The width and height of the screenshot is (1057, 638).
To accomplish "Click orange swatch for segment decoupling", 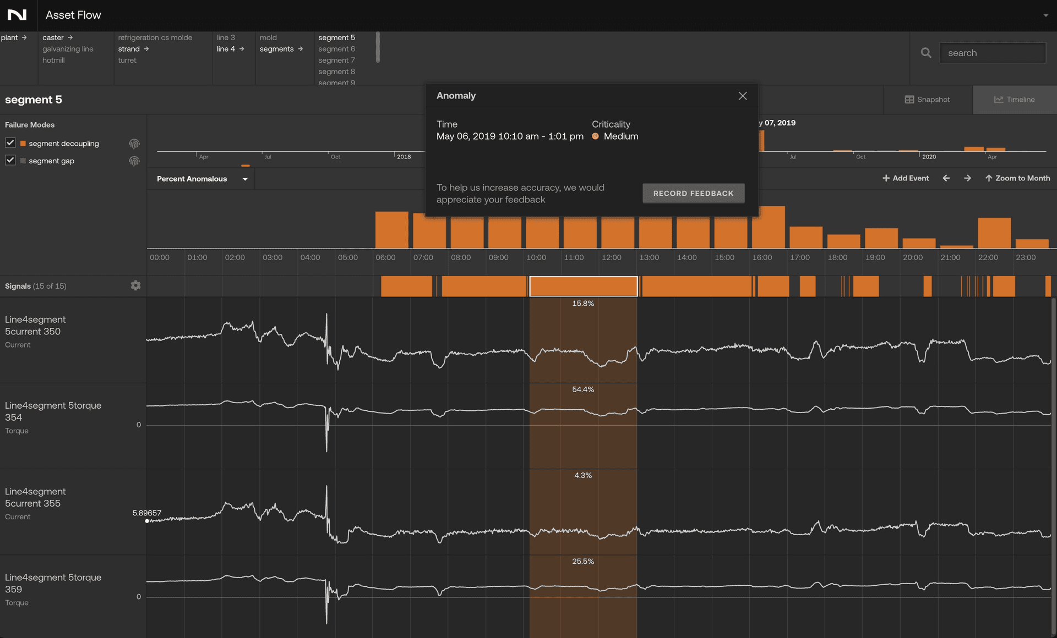I will tap(23, 144).
